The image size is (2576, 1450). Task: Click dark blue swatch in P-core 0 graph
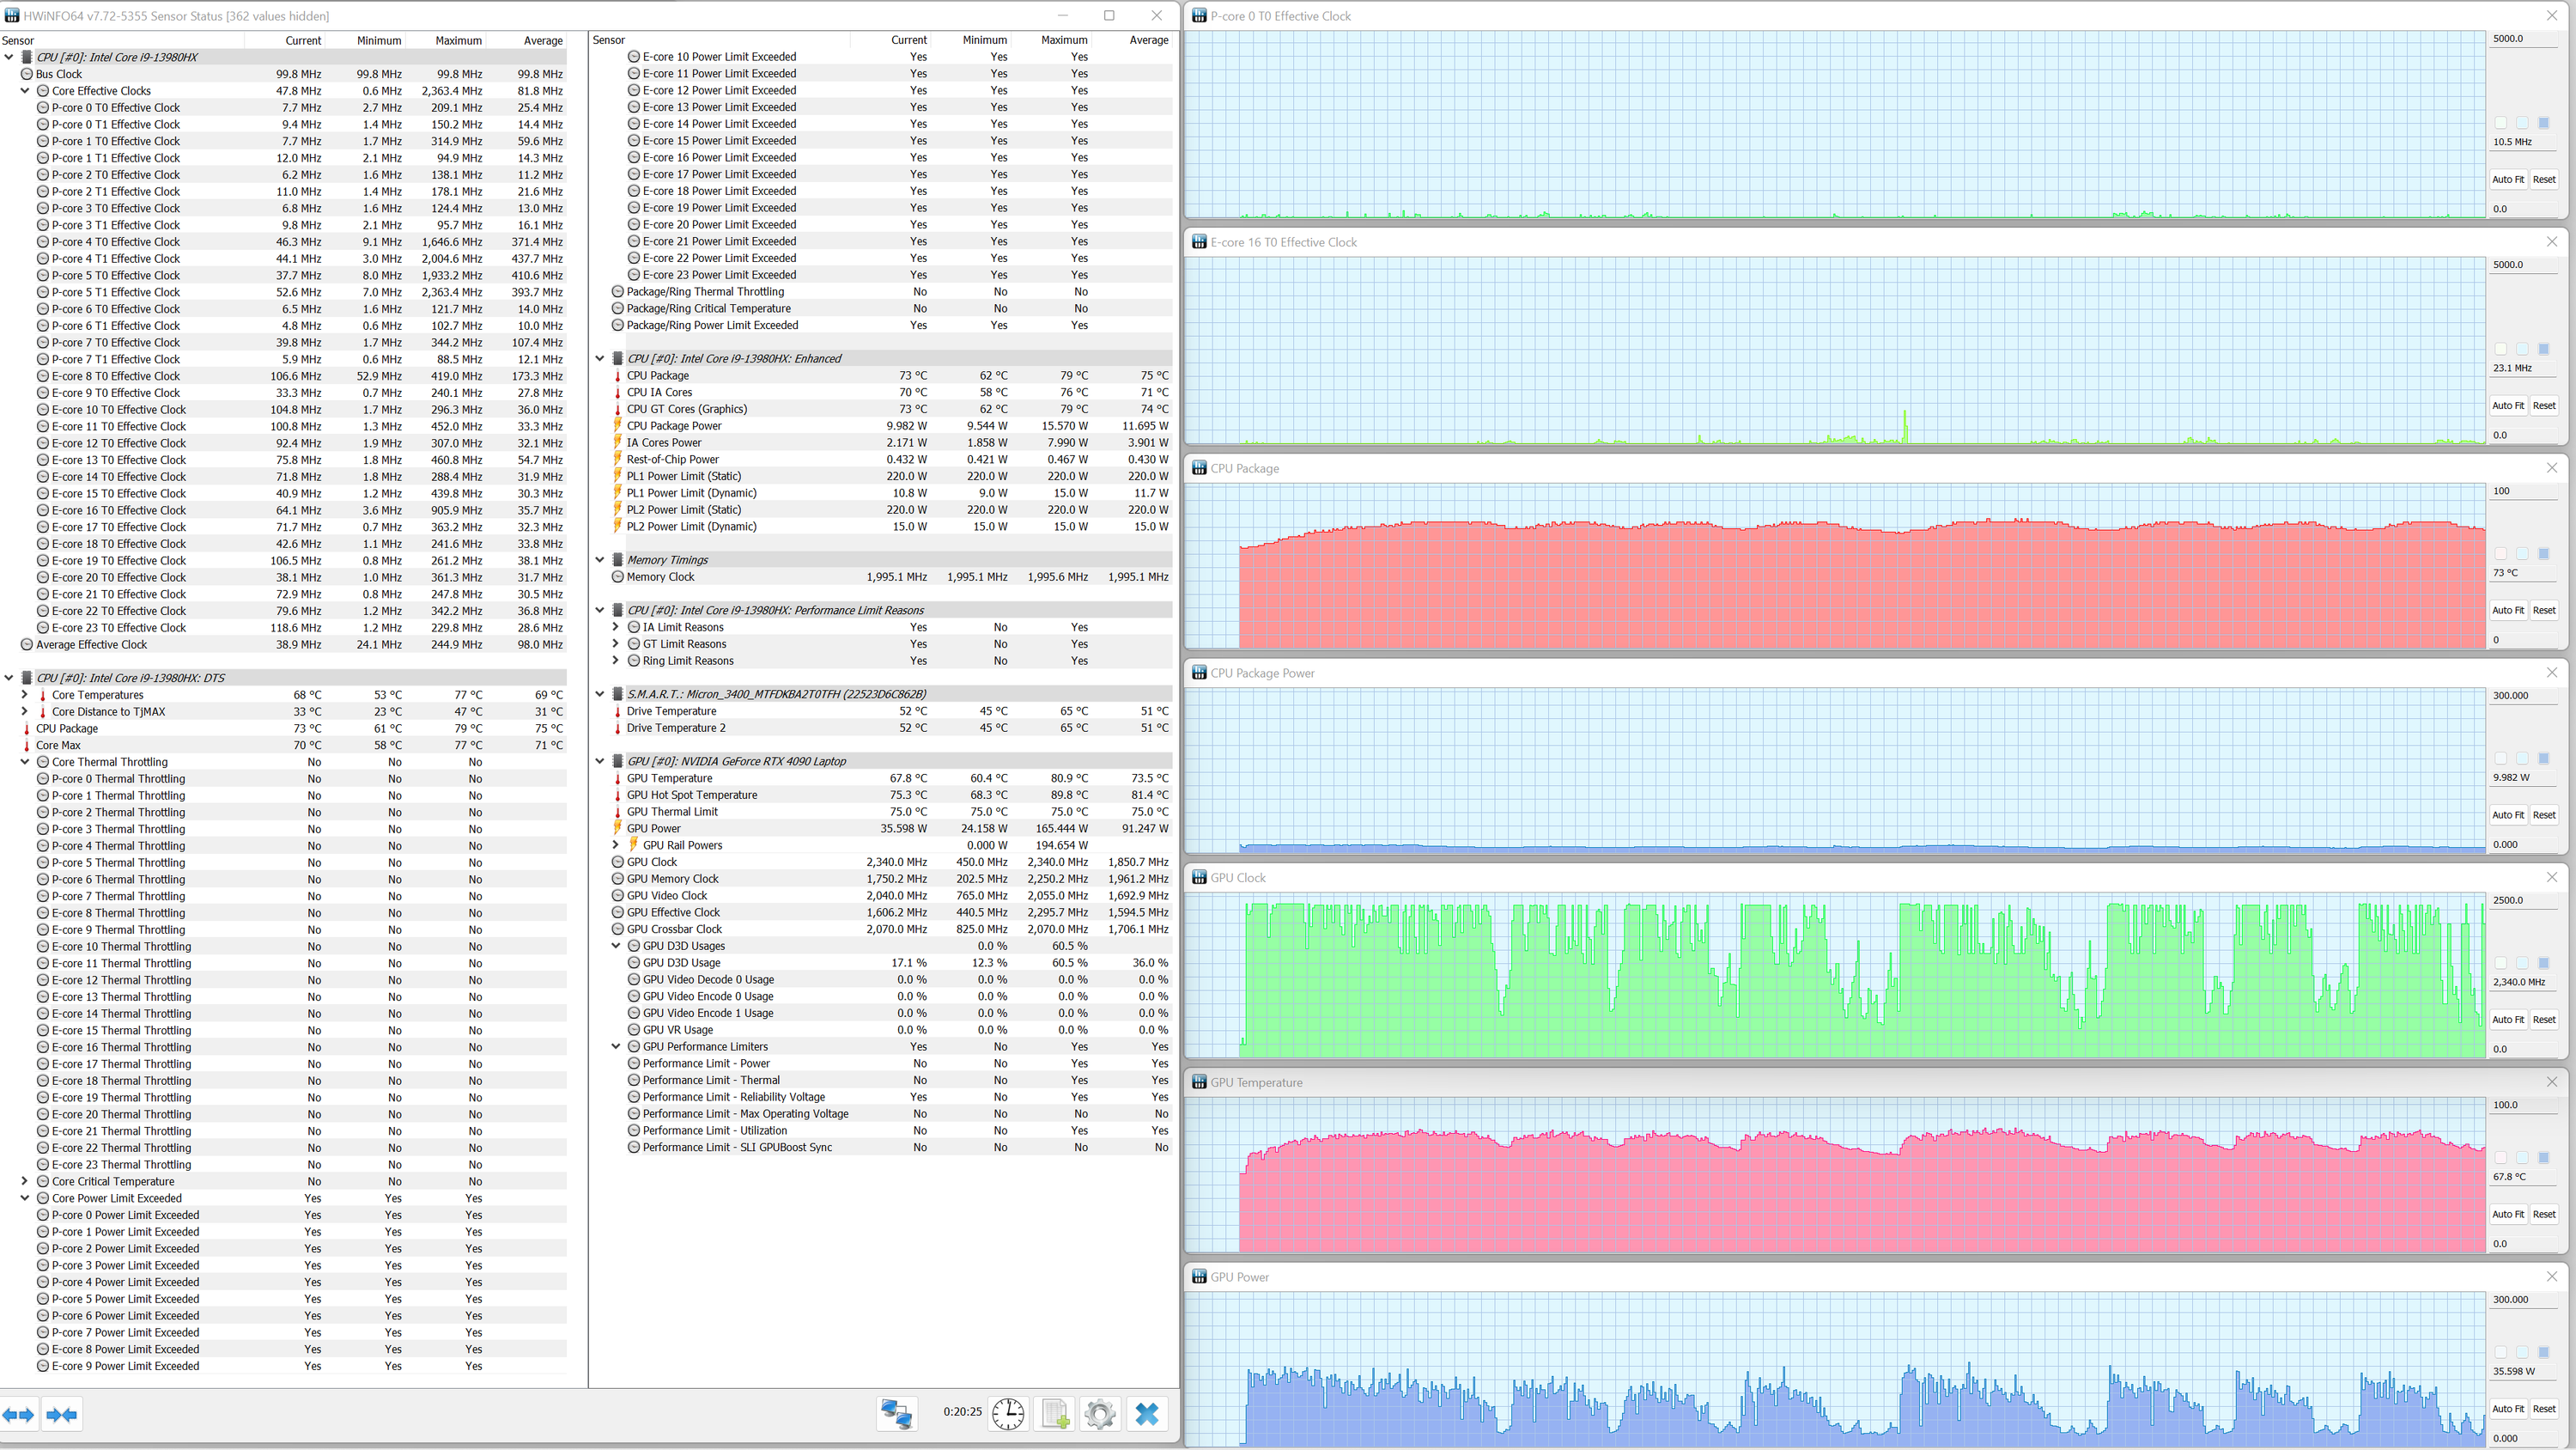coord(2543,123)
